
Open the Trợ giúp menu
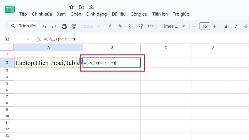click(x=181, y=14)
